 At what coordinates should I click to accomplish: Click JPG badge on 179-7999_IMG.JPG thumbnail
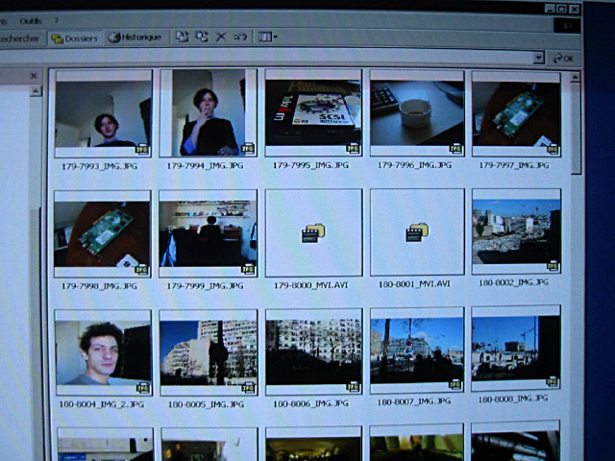[248, 269]
